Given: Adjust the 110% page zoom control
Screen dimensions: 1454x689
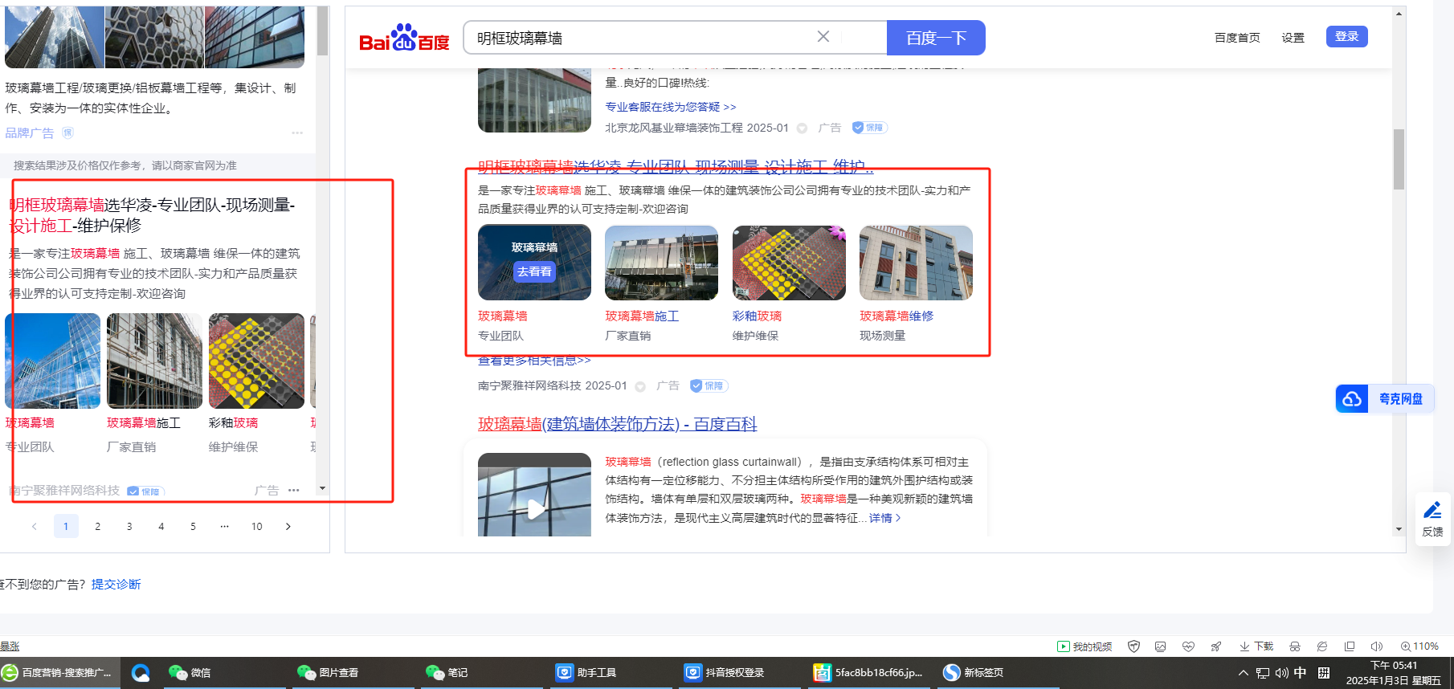Looking at the screenshot, I should (x=1419, y=646).
